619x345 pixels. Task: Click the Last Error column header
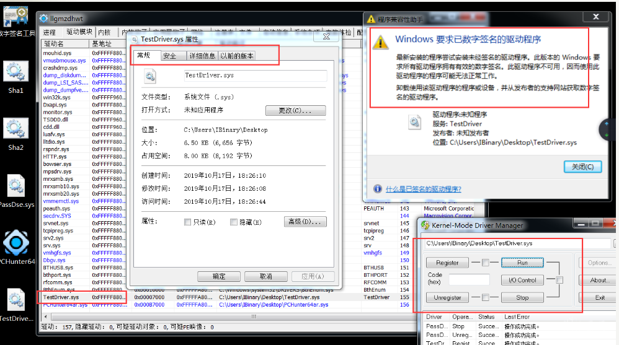click(559, 317)
